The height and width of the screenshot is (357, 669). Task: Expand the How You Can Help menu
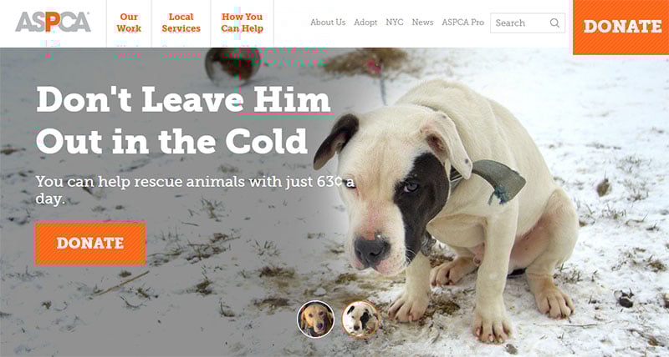242,23
